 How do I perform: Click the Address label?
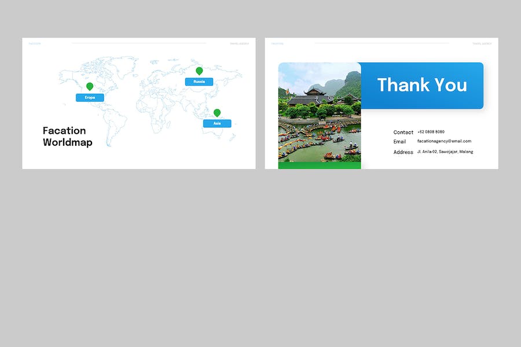(x=403, y=152)
